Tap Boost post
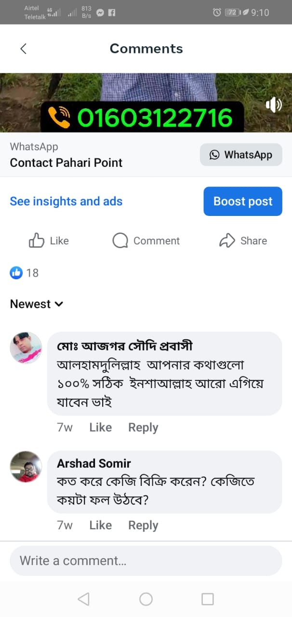This screenshot has width=292, height=617. click(x=242, y=201)
